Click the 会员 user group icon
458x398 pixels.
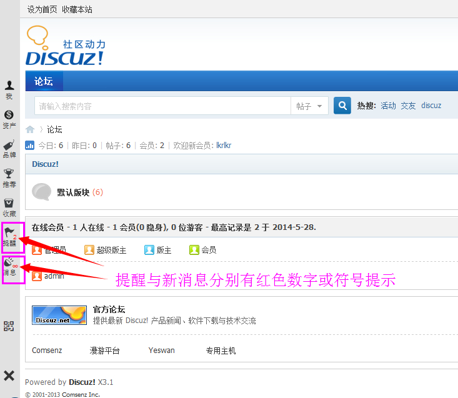click(194, 250)
